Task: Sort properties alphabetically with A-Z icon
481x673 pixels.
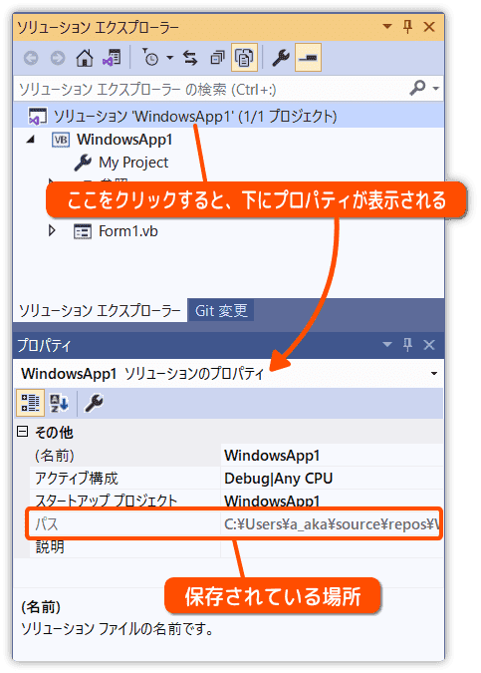Action: [59, 403]
